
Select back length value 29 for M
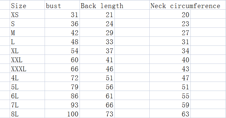tap(97, 32)
